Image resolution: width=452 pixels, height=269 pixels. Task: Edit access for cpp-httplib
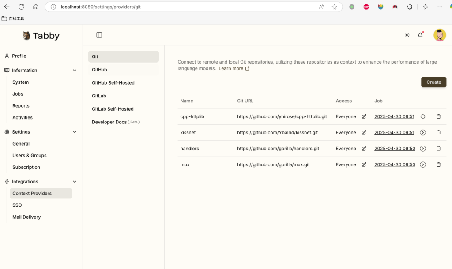click(x=364, y=117)
